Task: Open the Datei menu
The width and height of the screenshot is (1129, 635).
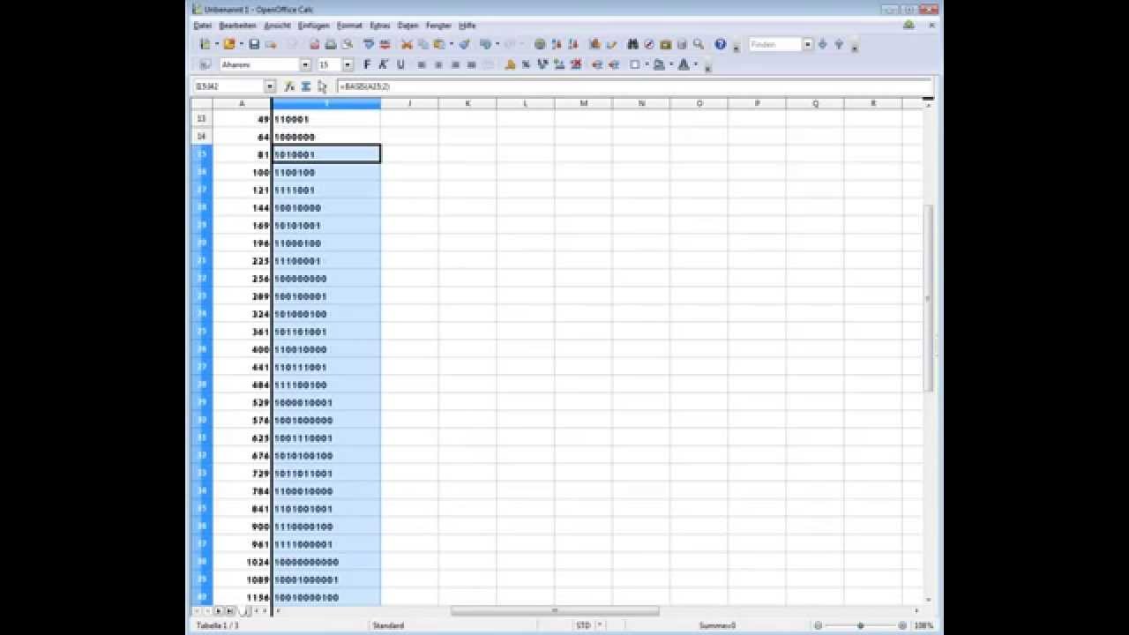Action: click(x=203, y=26)
